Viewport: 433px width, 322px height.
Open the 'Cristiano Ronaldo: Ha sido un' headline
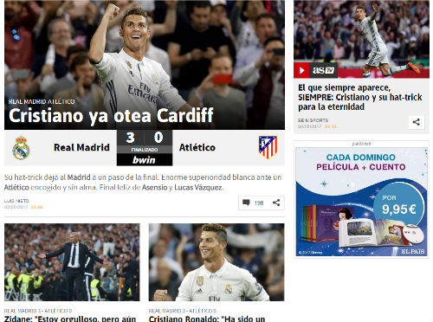point(207,319)
